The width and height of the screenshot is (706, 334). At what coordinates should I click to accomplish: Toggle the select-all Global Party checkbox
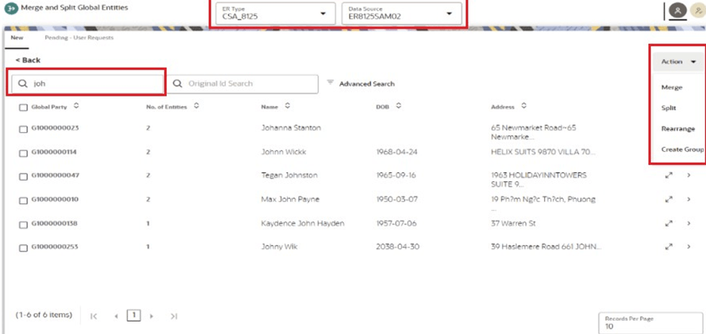coord(23,107)
